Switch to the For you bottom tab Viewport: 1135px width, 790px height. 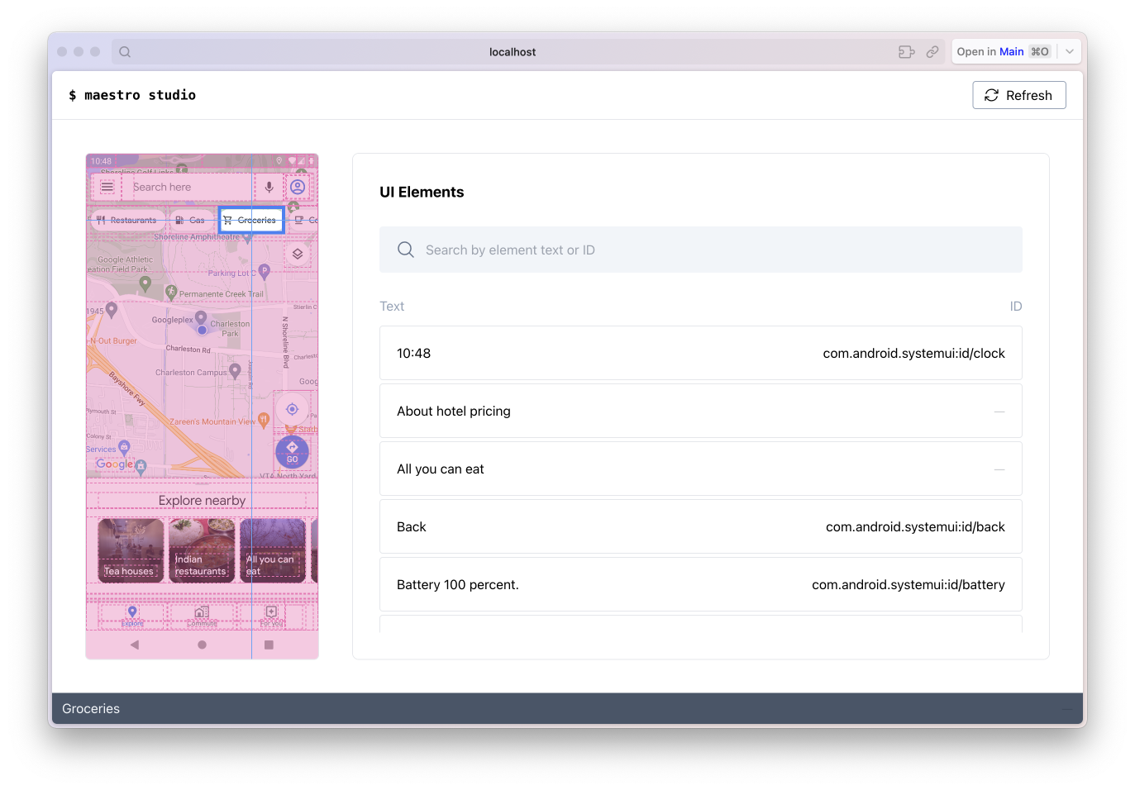271,616
